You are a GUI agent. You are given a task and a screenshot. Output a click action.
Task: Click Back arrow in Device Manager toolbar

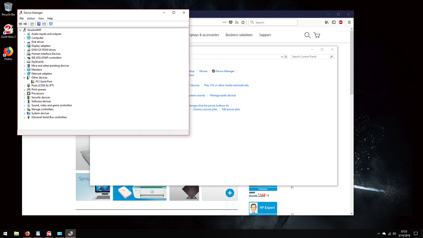(x=20, y=24)
